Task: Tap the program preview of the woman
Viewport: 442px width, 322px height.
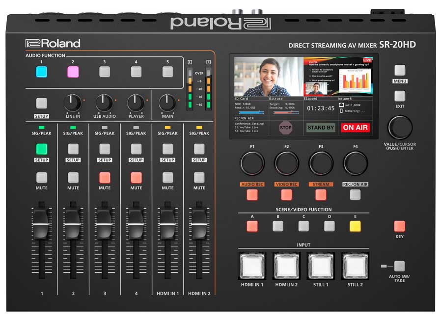Action: [269, 77]
